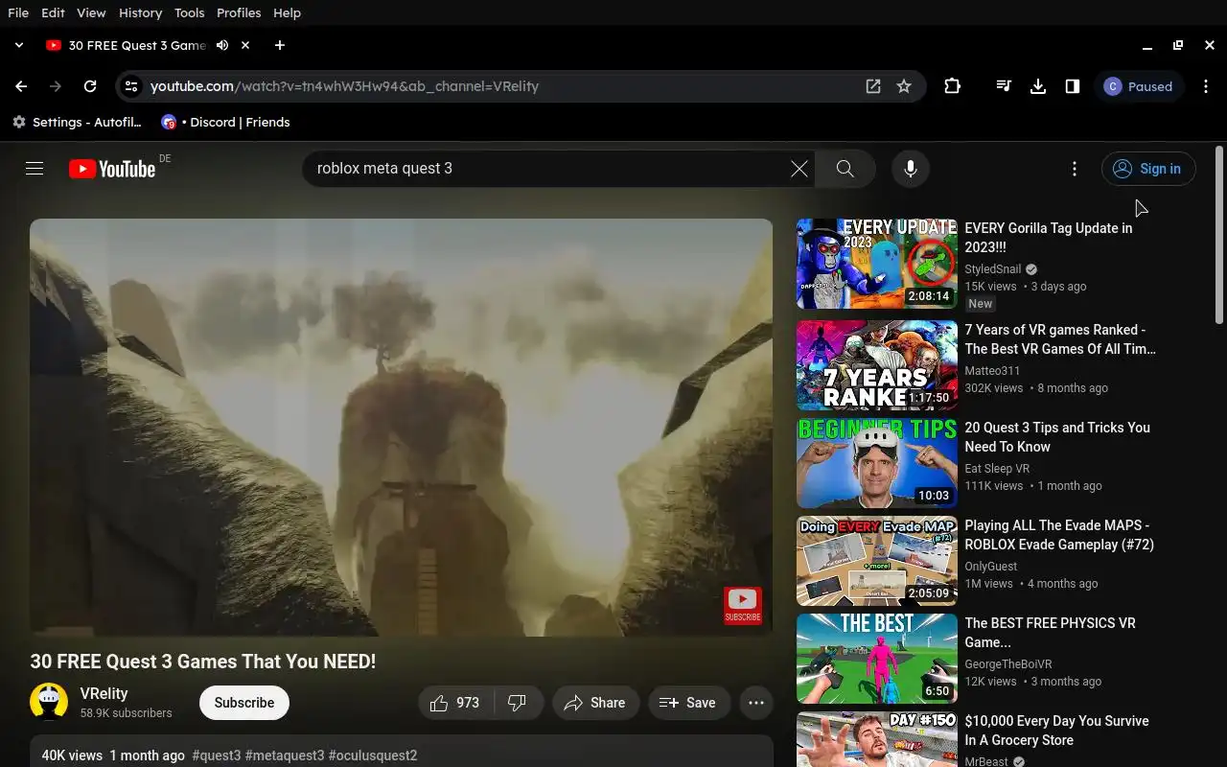The height and width of the screenshot is (767, 1227).
Task: Subscribe to the VRelity channel
Action: [244, 703]
